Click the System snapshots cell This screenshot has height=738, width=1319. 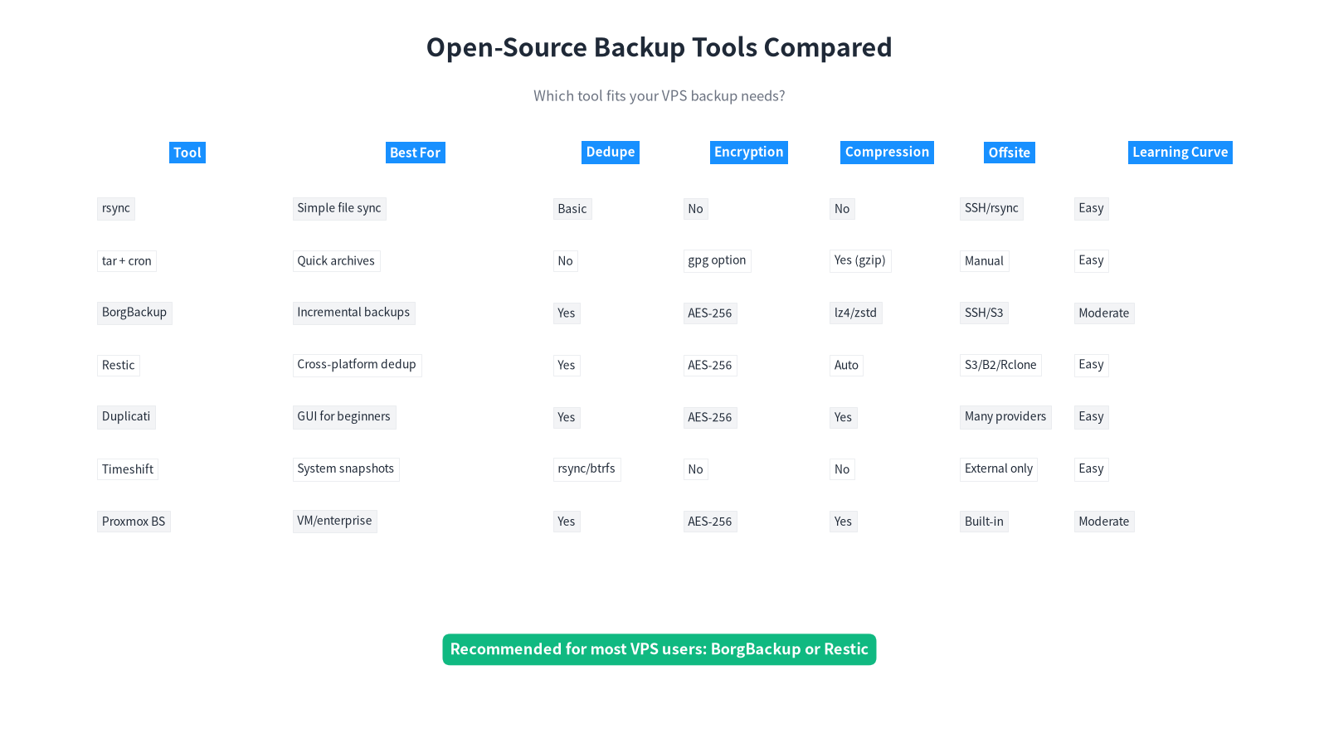(346, 469)
